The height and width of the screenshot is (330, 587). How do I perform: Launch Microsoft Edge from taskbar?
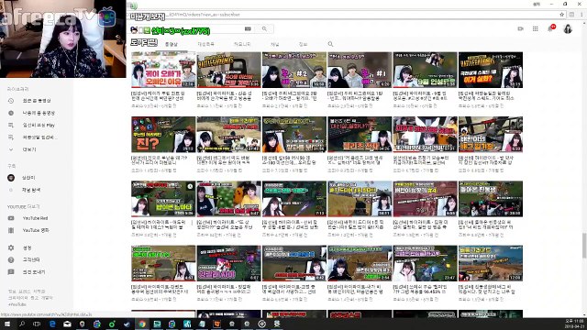point(52,324)
